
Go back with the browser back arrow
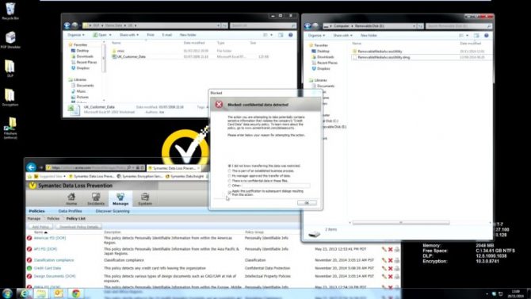(31, 167)
